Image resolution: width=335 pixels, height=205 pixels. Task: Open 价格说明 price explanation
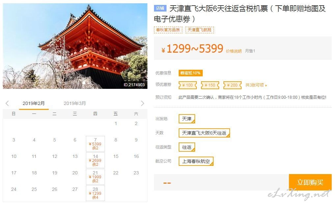coord(234,51)
